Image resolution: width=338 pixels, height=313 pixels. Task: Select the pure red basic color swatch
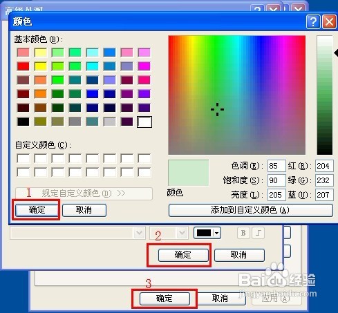point(24,66)
